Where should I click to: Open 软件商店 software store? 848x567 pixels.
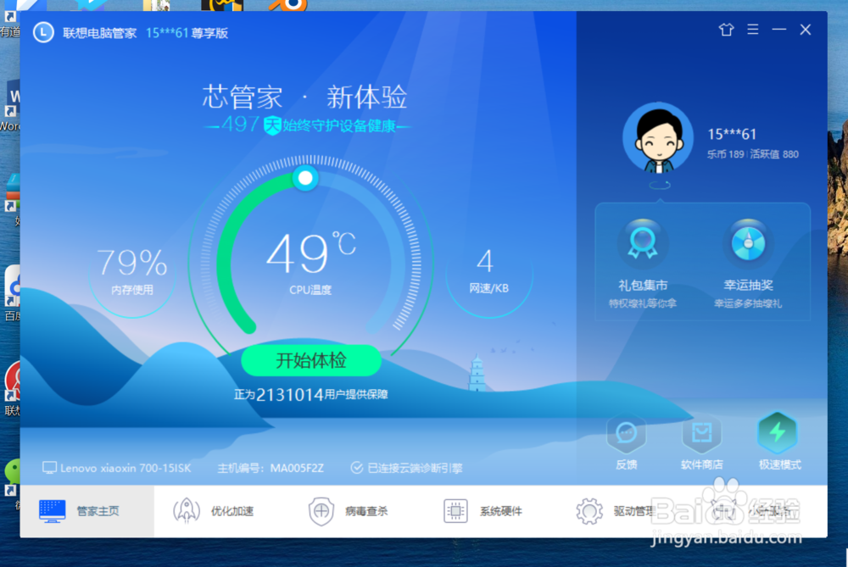click(701, 442)
